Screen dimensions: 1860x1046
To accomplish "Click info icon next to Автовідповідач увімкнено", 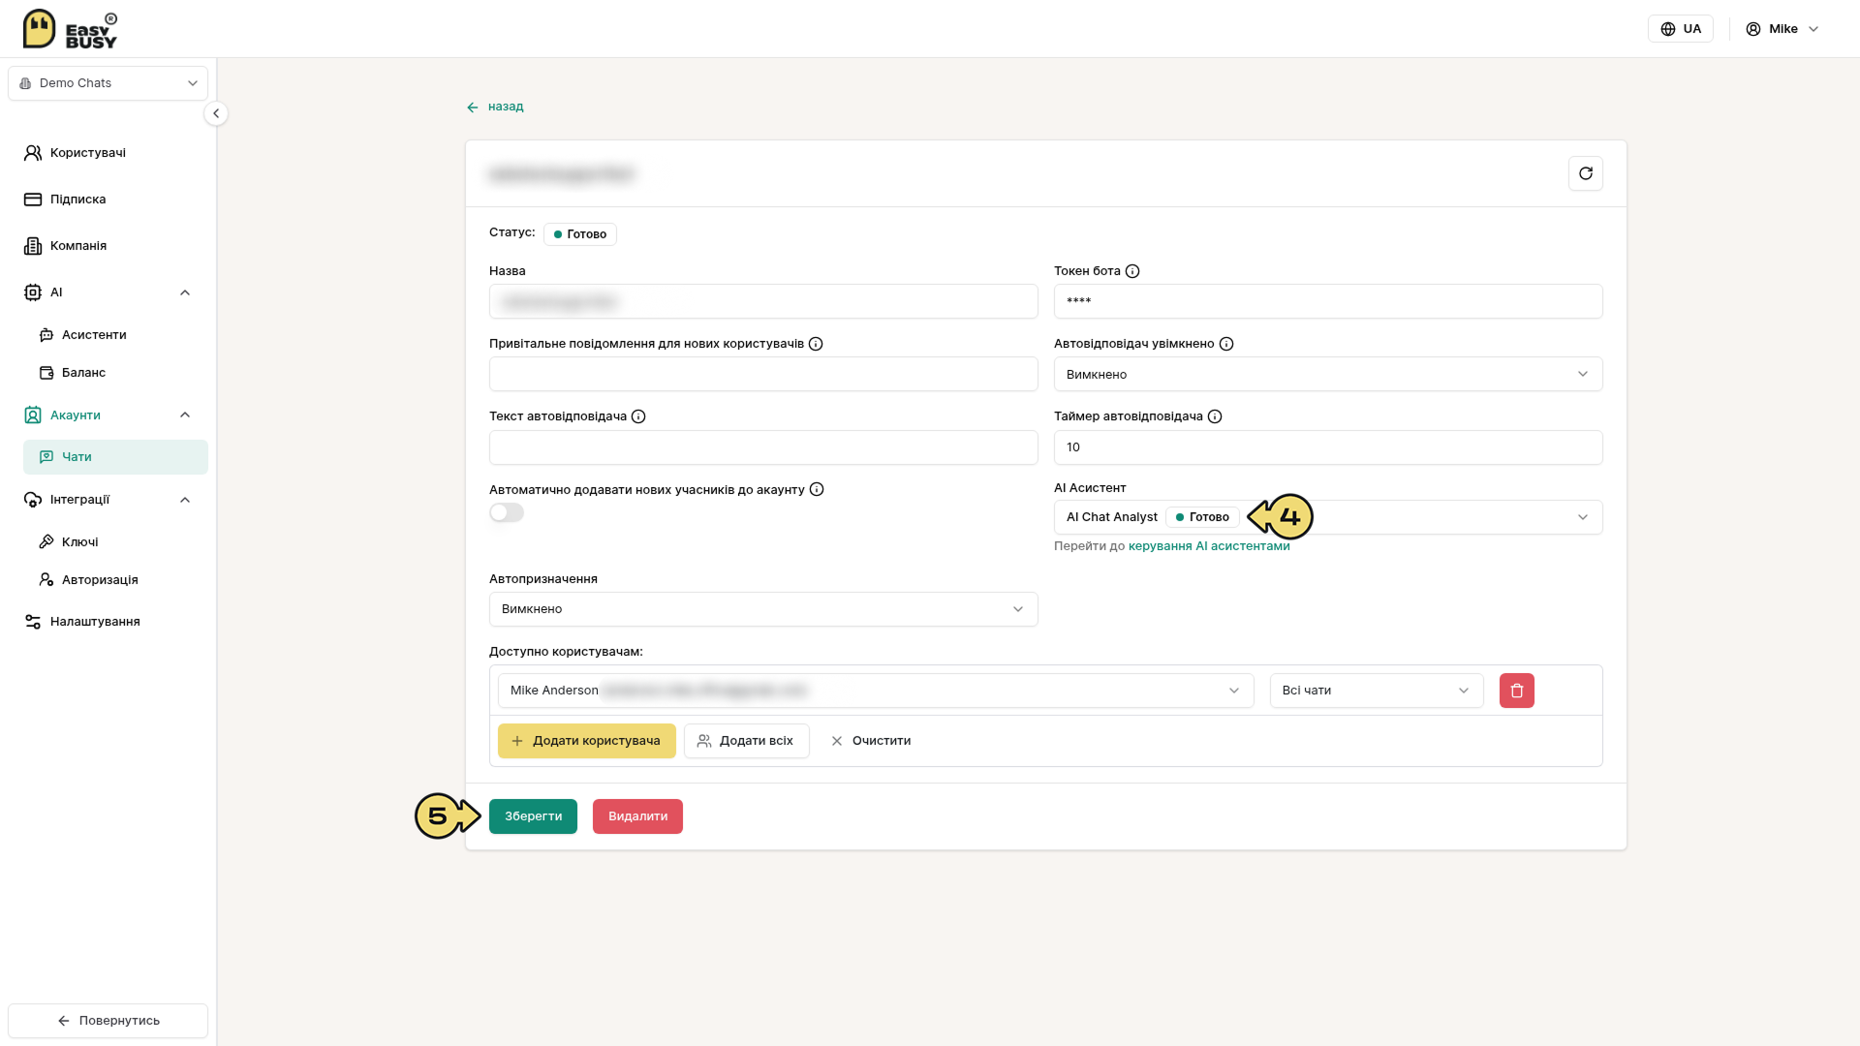I will (x=1226, y=344).
